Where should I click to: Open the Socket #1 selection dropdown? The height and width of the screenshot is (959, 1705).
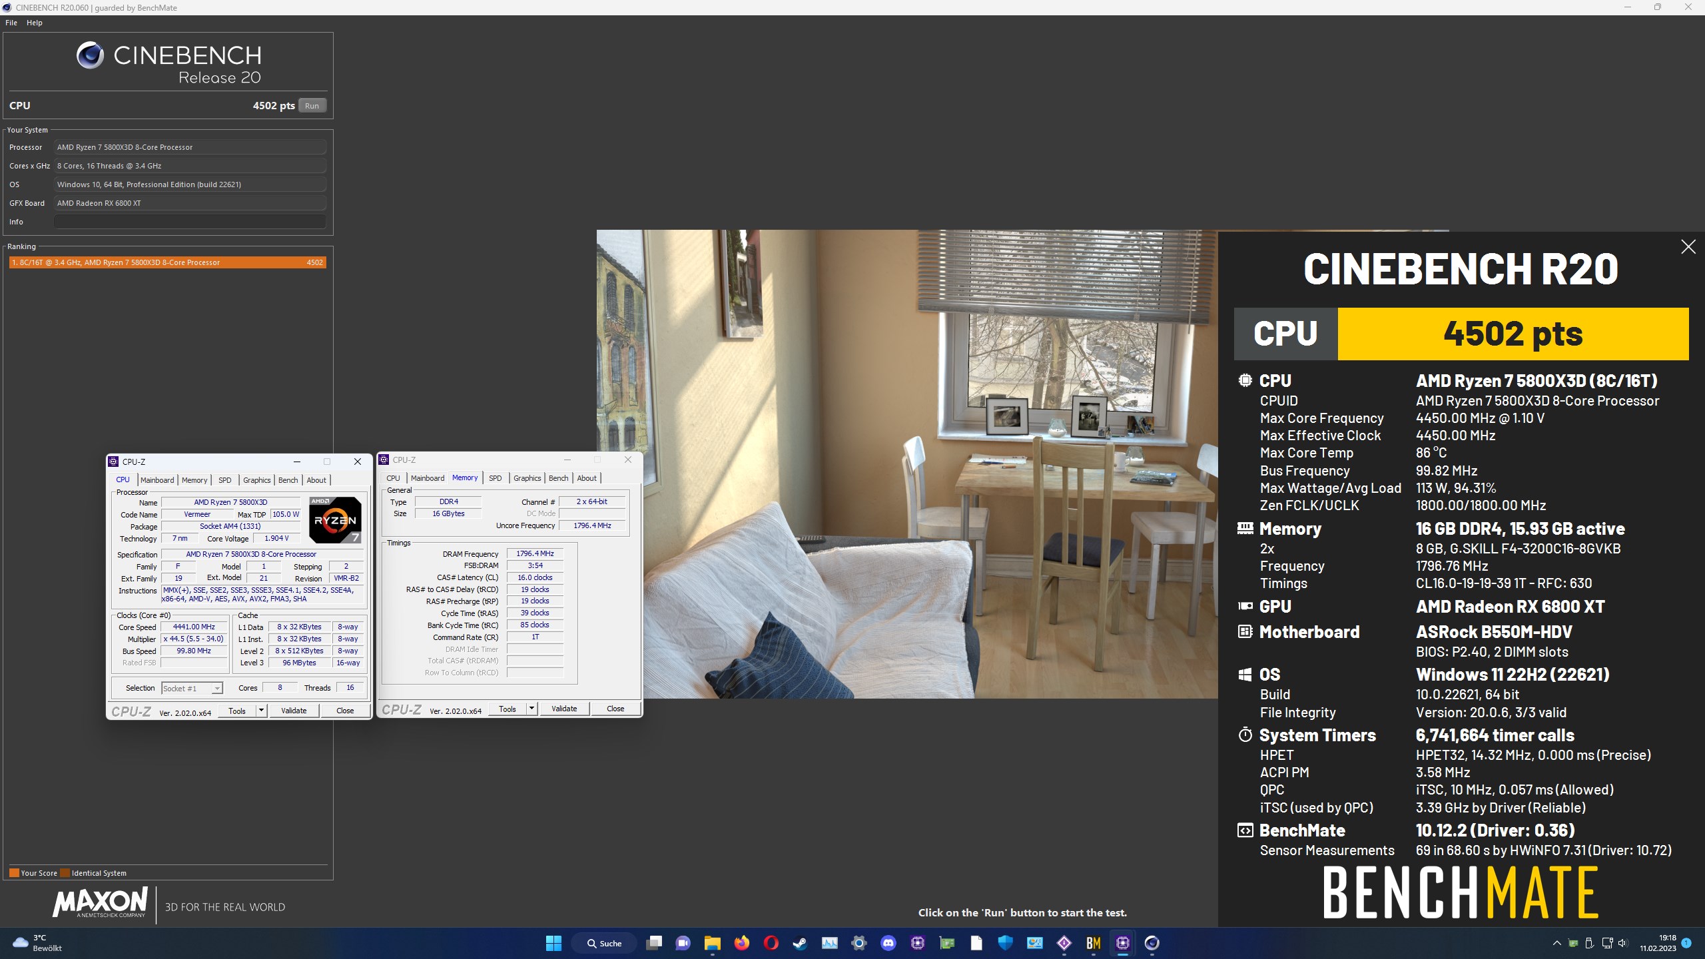coord(192,688)
